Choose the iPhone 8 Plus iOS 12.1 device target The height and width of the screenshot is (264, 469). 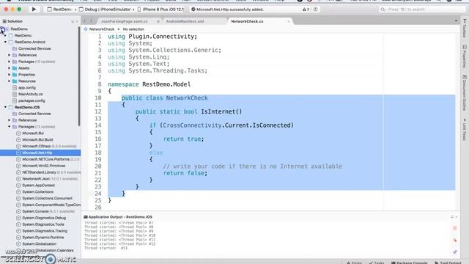pos(160,10)
